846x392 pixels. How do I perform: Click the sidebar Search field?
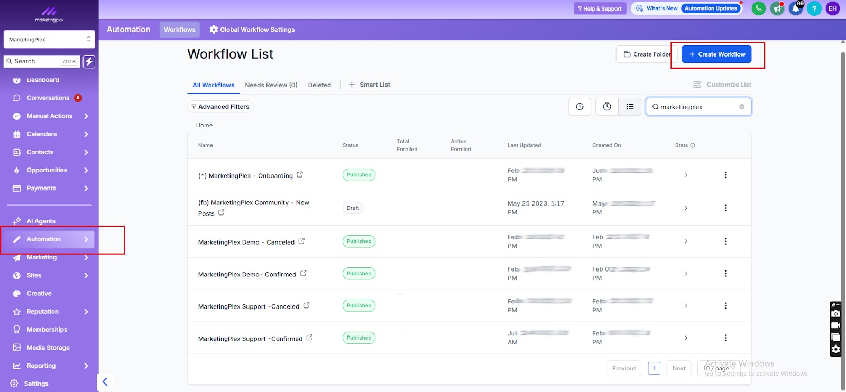pos(42,61)
